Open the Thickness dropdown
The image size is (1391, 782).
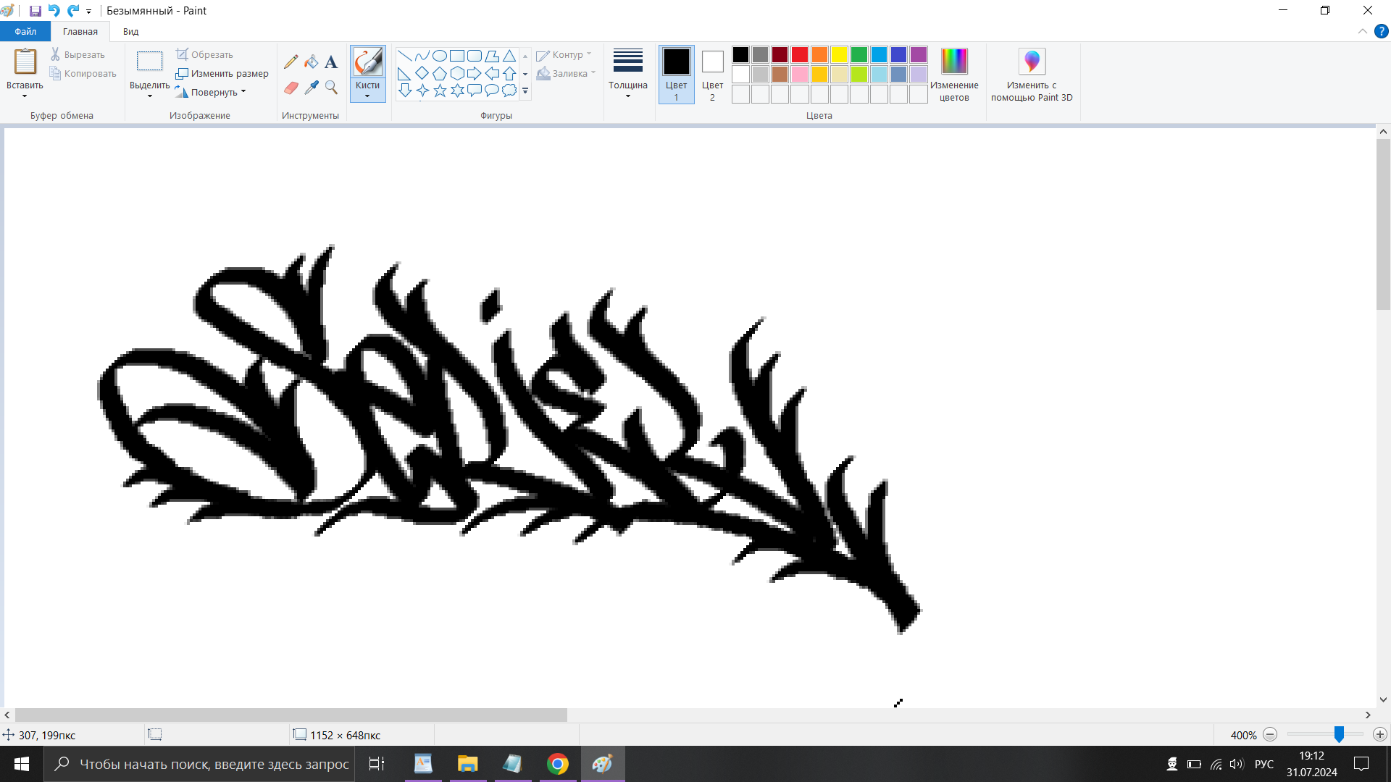[627, 74]
